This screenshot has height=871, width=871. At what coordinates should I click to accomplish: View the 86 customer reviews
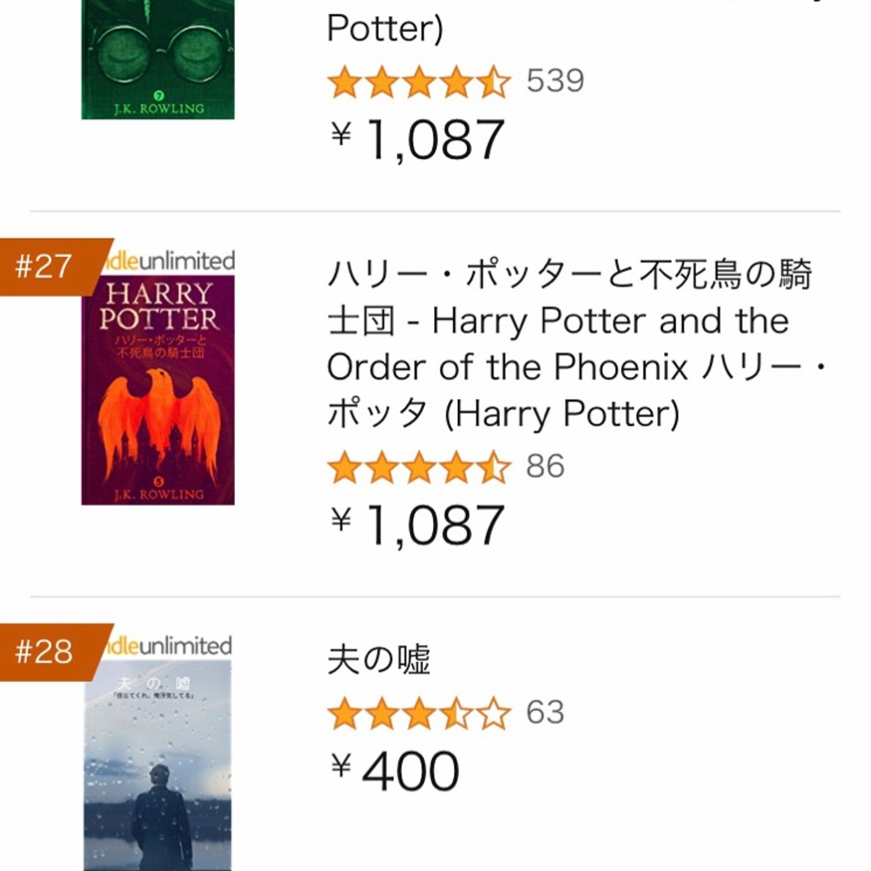click(x=545, y=467)
